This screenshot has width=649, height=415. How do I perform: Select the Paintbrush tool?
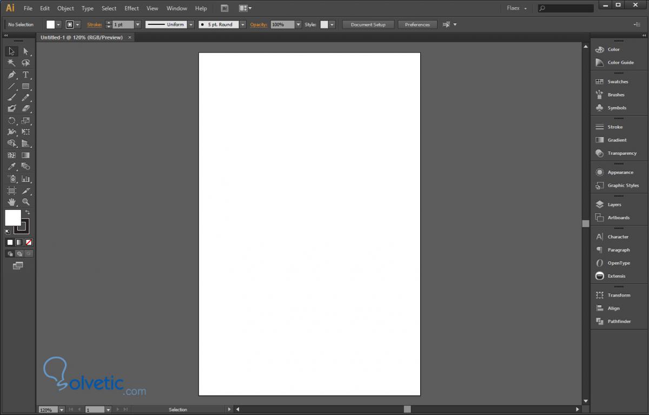(x=11, y=97)
